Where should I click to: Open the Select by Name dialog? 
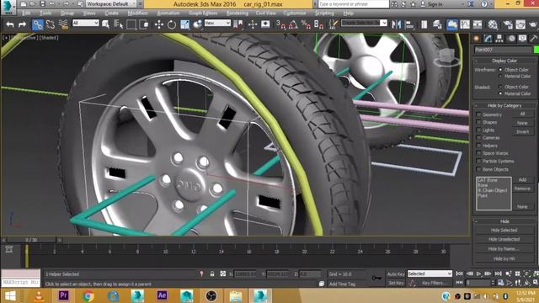[118, 24]
